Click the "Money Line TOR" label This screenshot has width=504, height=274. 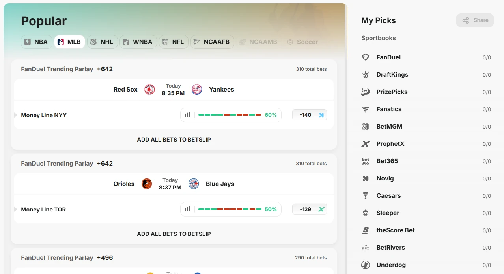pyautogui.click(x=43, y=210)
